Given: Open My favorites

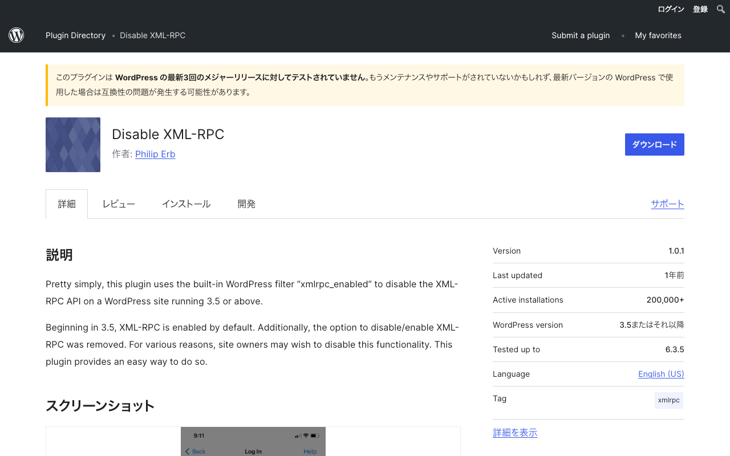Looking at the screenshot, I should point(658,35).
